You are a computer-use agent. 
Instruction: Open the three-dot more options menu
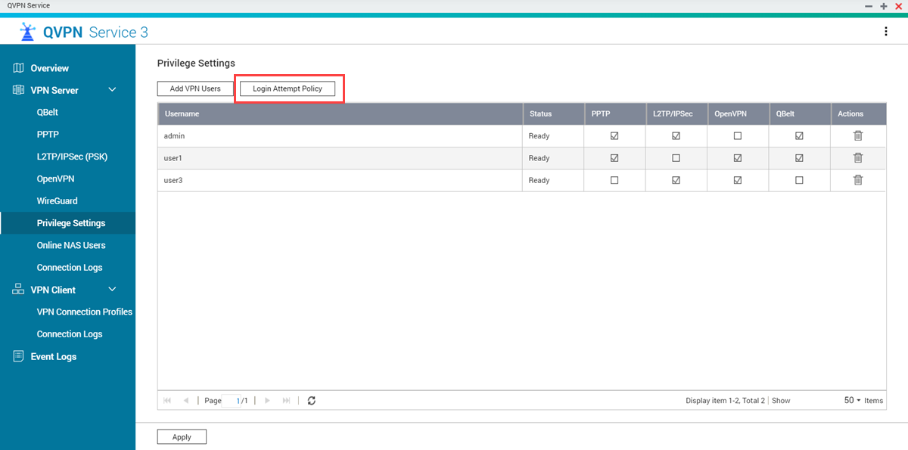tap(886, 32)
